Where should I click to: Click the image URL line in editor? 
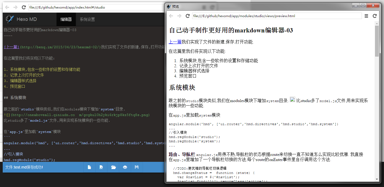pos(77,115)
